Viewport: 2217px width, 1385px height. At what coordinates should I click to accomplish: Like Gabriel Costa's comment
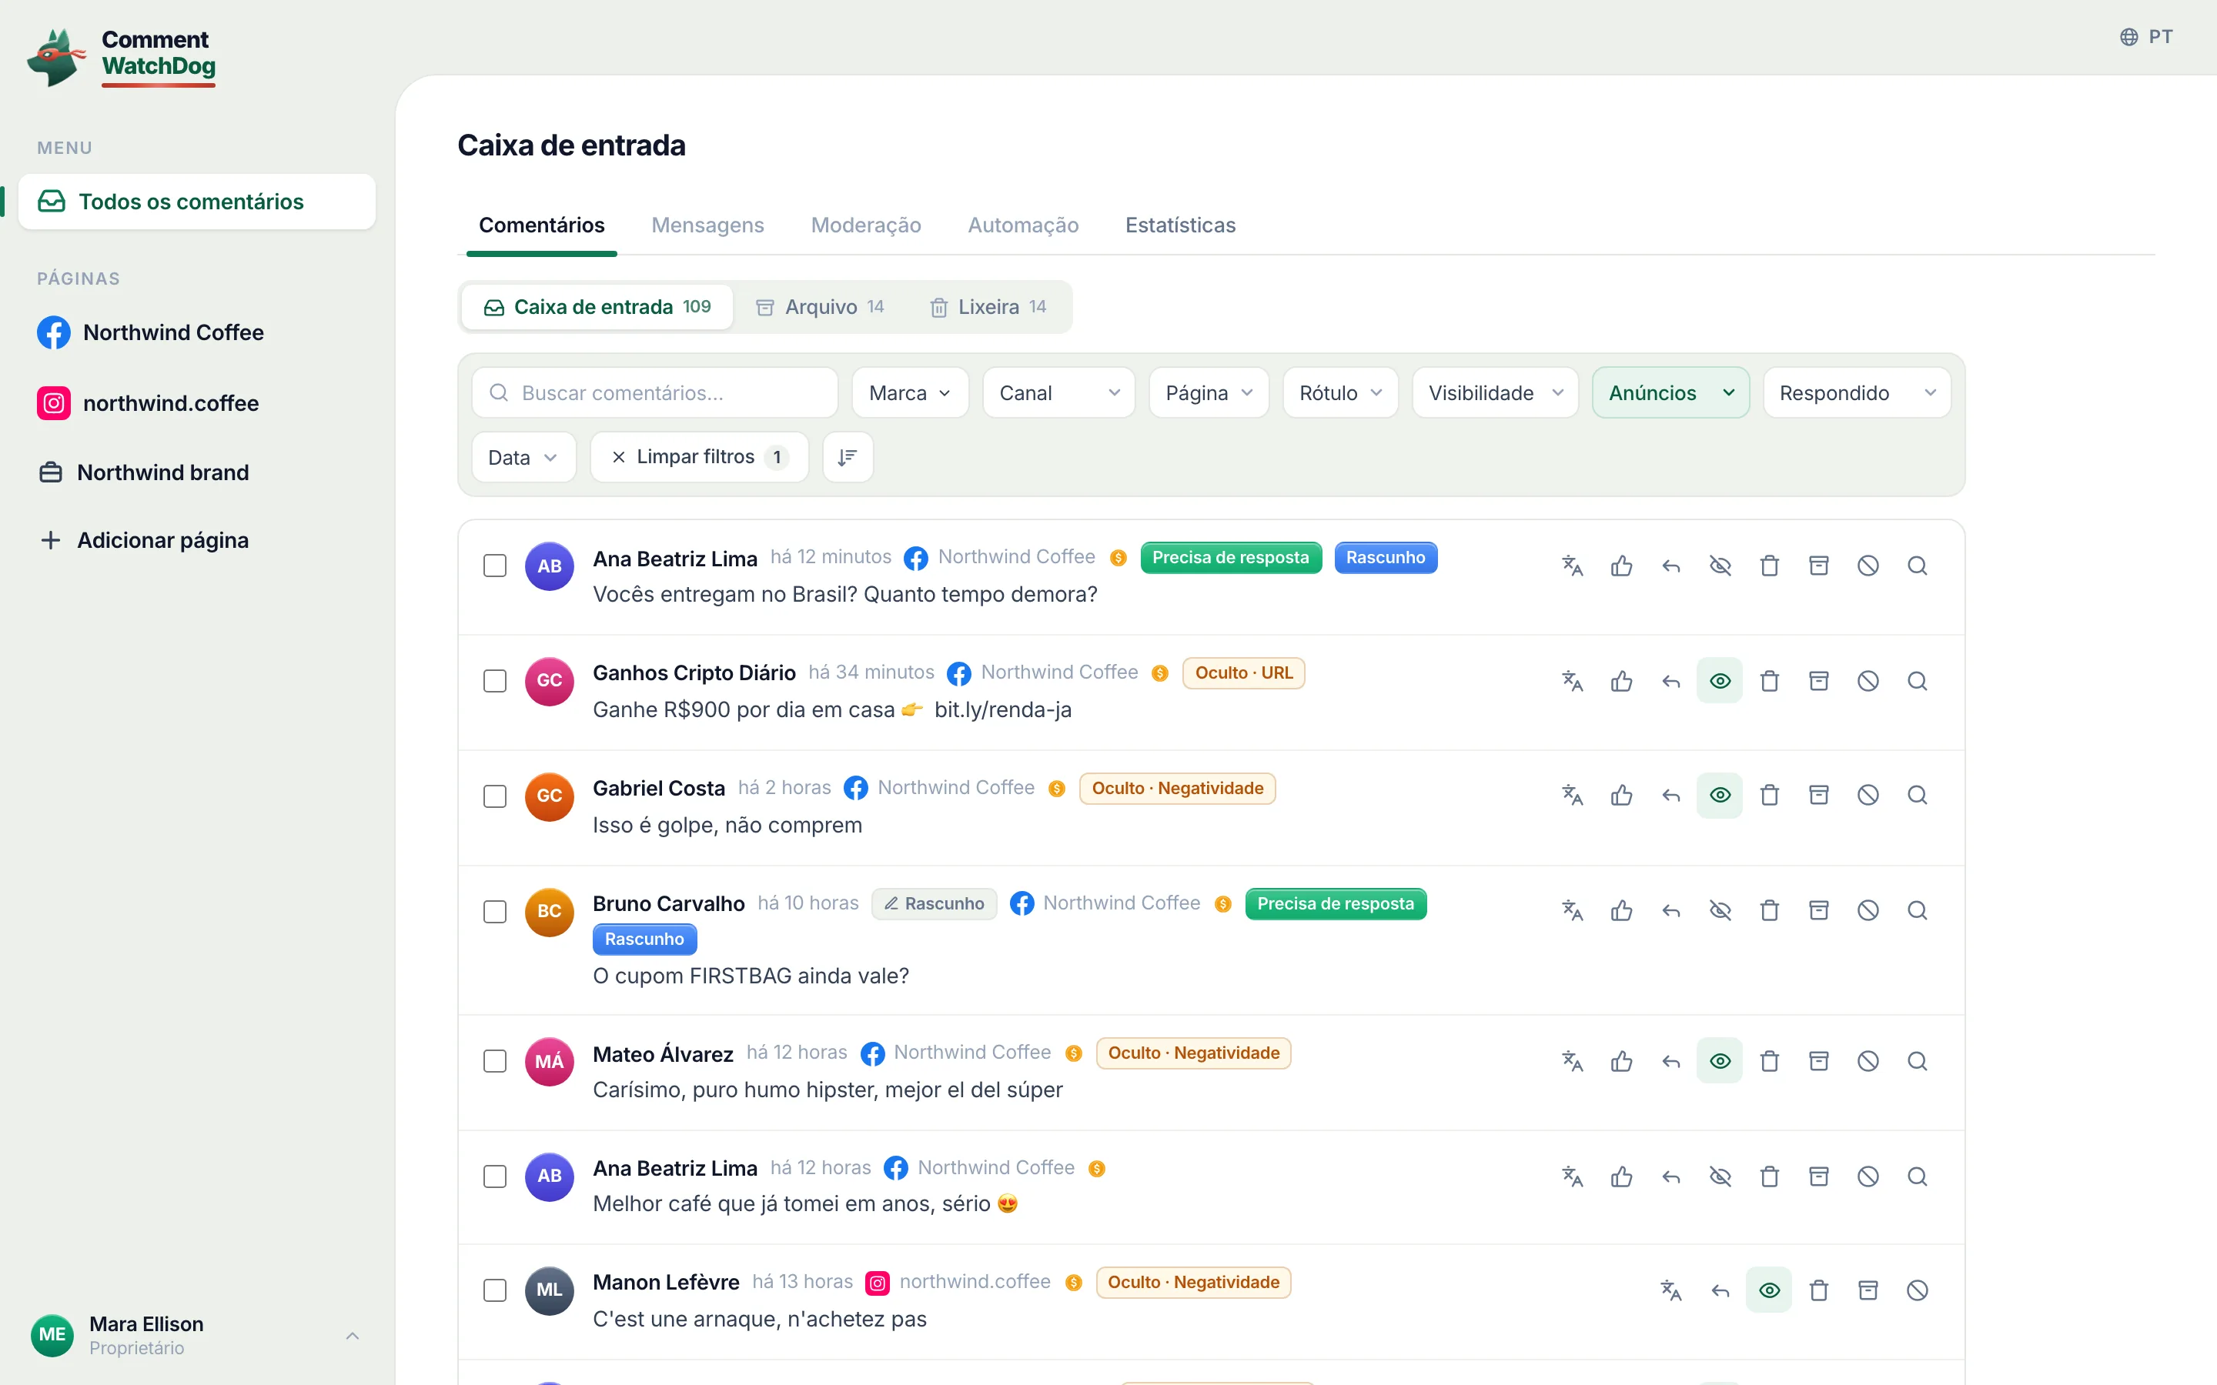coord(1621,795)
